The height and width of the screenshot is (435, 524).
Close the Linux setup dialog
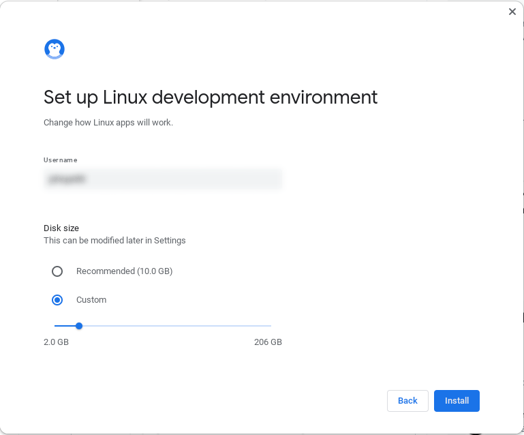pyautogui.click(x=512, y=12)
